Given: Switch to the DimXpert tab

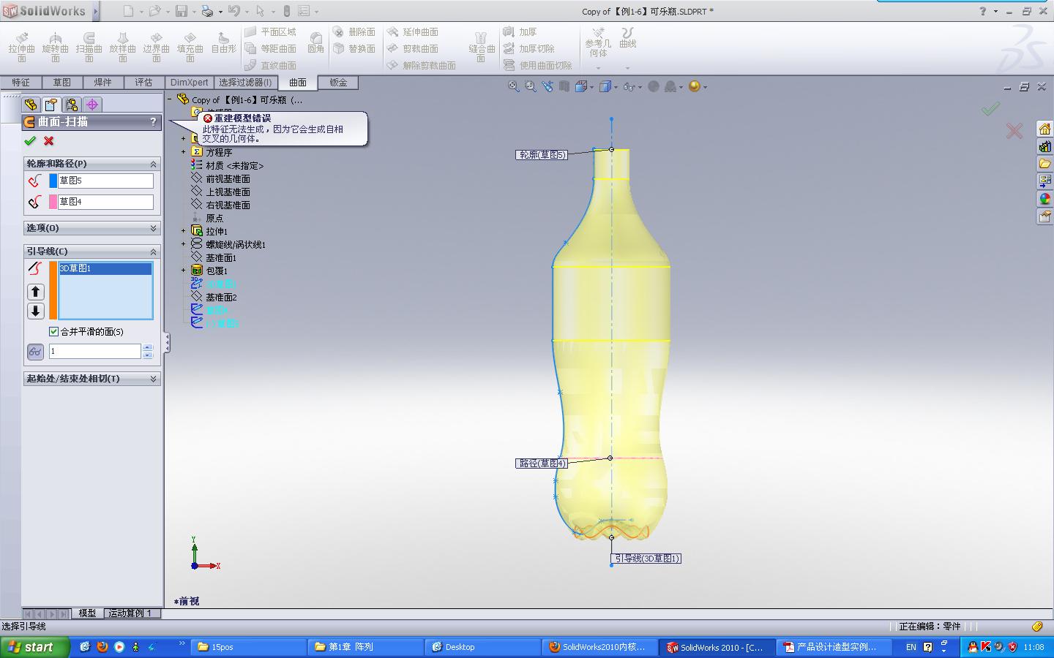Looking at the screenshot, I should tap(190, 83).
